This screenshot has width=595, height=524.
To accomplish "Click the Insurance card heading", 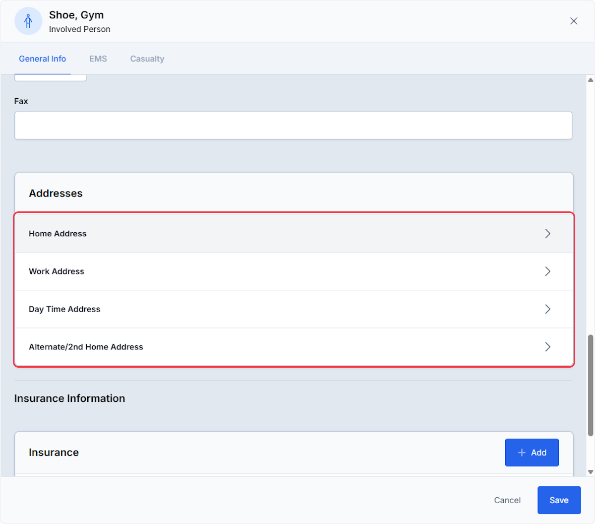I will (54, 453).
